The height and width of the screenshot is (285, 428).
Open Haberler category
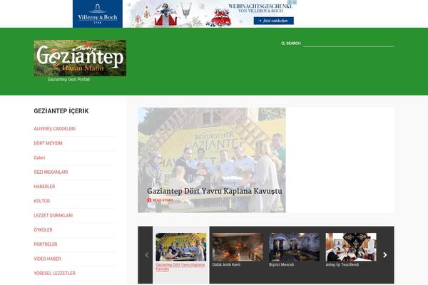[x=44, y=187]
